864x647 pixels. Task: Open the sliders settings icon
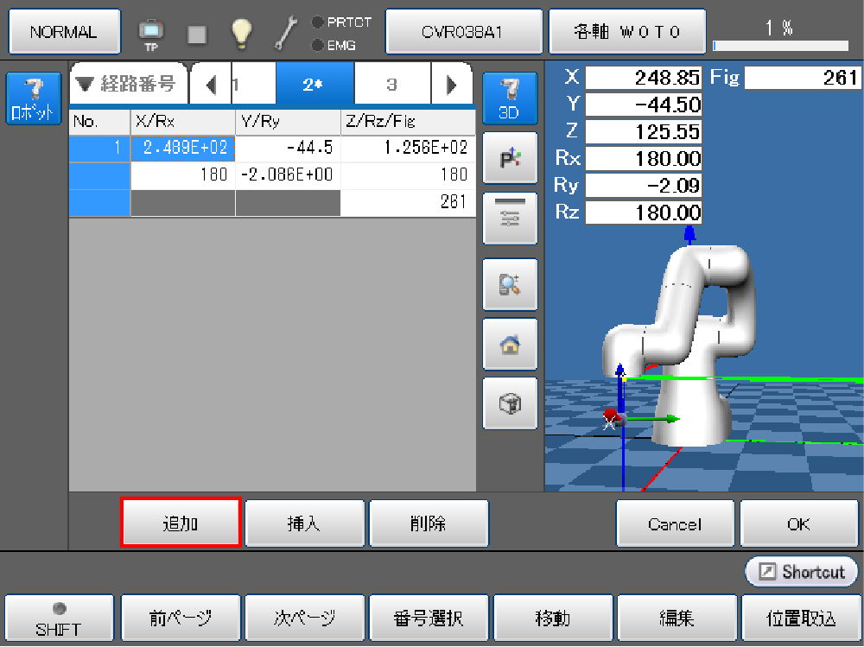pyautogui.click(x=510, y=219)
